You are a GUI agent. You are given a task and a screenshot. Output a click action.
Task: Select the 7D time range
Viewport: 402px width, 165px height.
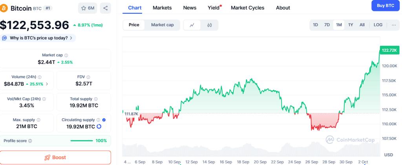(327, 25)
